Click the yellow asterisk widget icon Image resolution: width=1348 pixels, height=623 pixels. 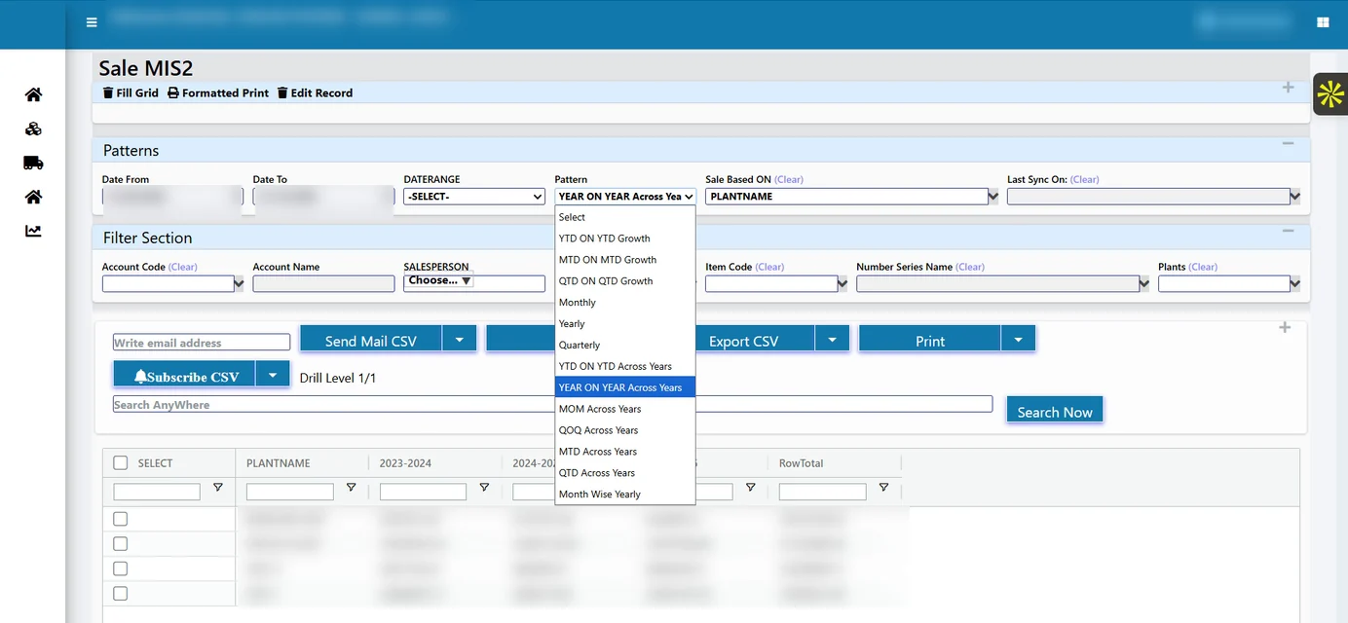pyautogui.click(x=1330, y=94)
